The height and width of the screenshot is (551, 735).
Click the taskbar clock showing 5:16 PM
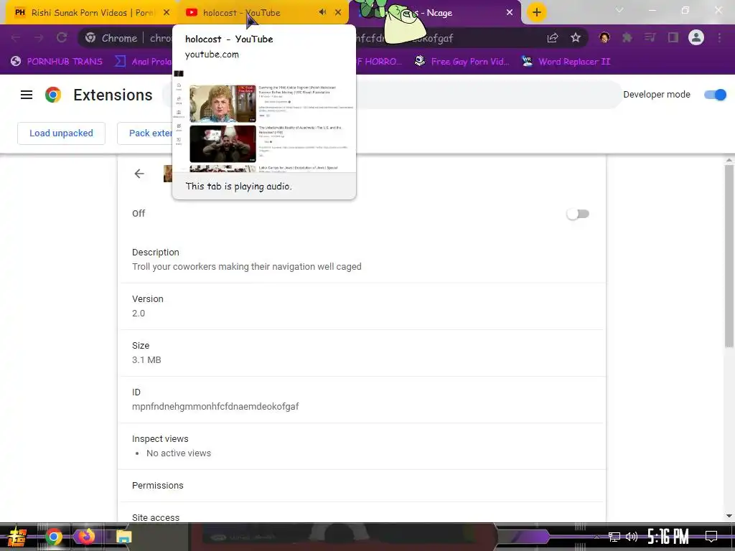[x=668, y=537]
